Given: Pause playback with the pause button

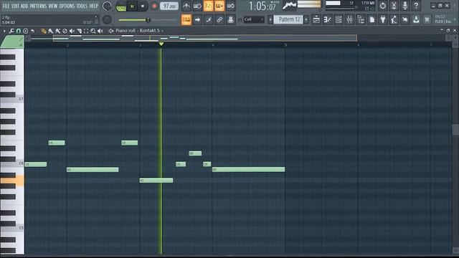Looking at the screenshot, I should point(132,6).
